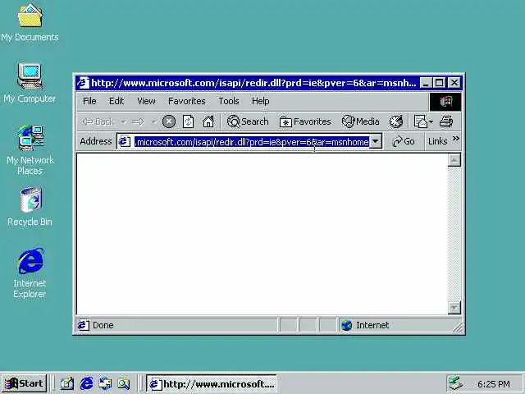The width and height of the screenshot is (525, 394).
Task: Click the Forward arrow button
Action: click(138, 121)
